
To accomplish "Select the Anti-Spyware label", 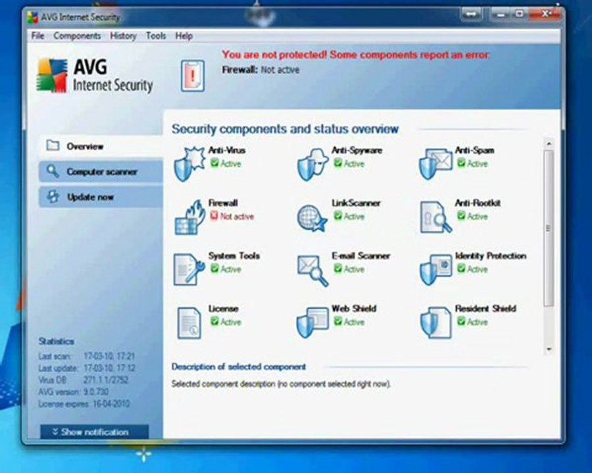I will pos(357,150).
